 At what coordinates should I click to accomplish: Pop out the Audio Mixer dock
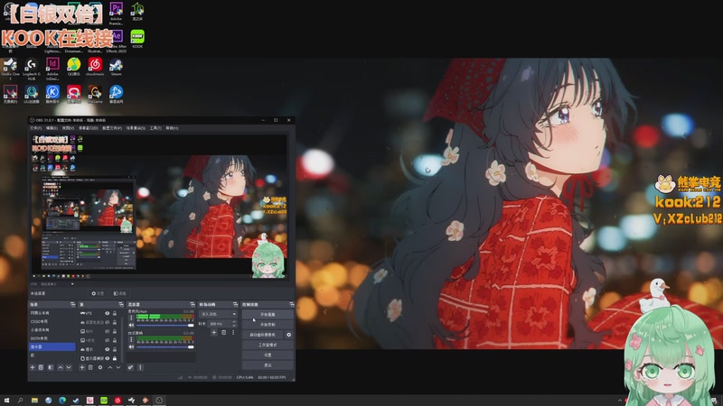(x=192, y=304)
